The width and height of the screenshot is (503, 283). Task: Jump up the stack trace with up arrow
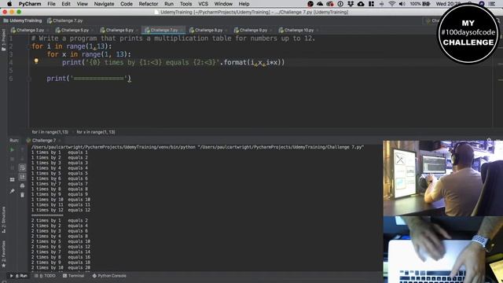click(x=22, y=150)
